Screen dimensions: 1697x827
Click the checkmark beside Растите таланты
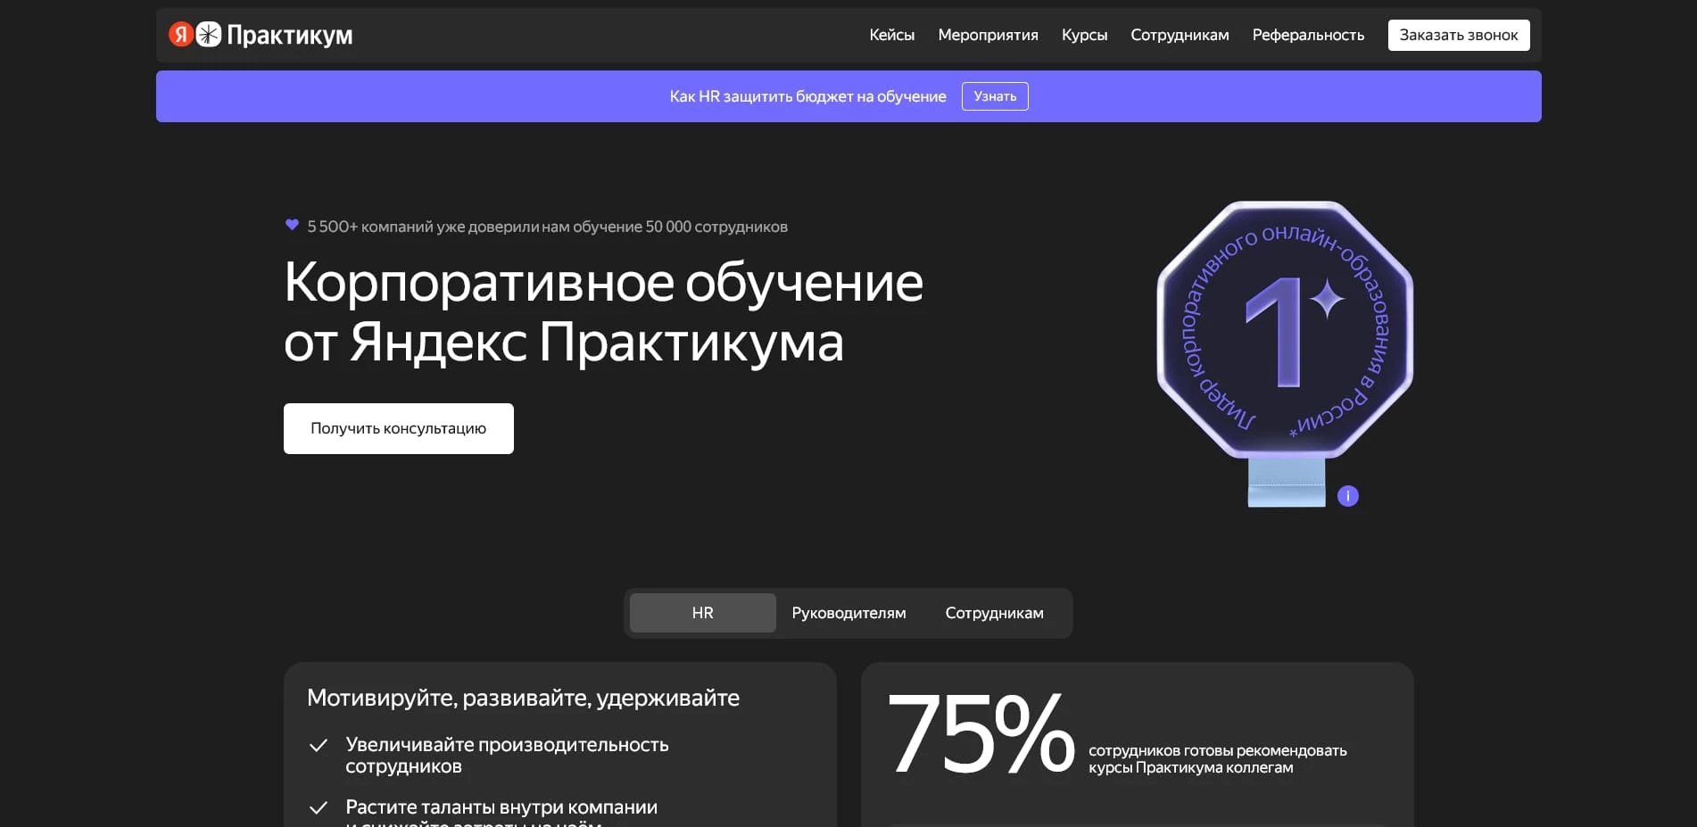(319, 806)
